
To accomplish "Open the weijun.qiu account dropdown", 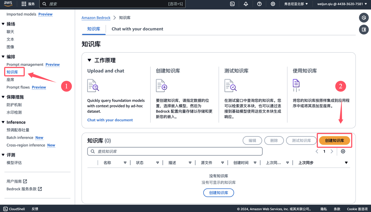I will (x=342, y=4).
